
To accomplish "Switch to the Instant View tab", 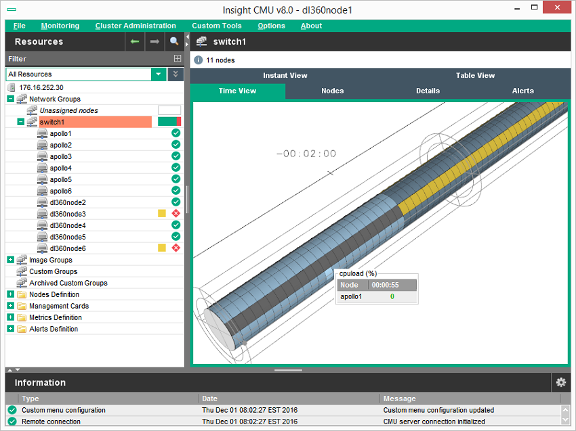I will click(x=285, y=75).
